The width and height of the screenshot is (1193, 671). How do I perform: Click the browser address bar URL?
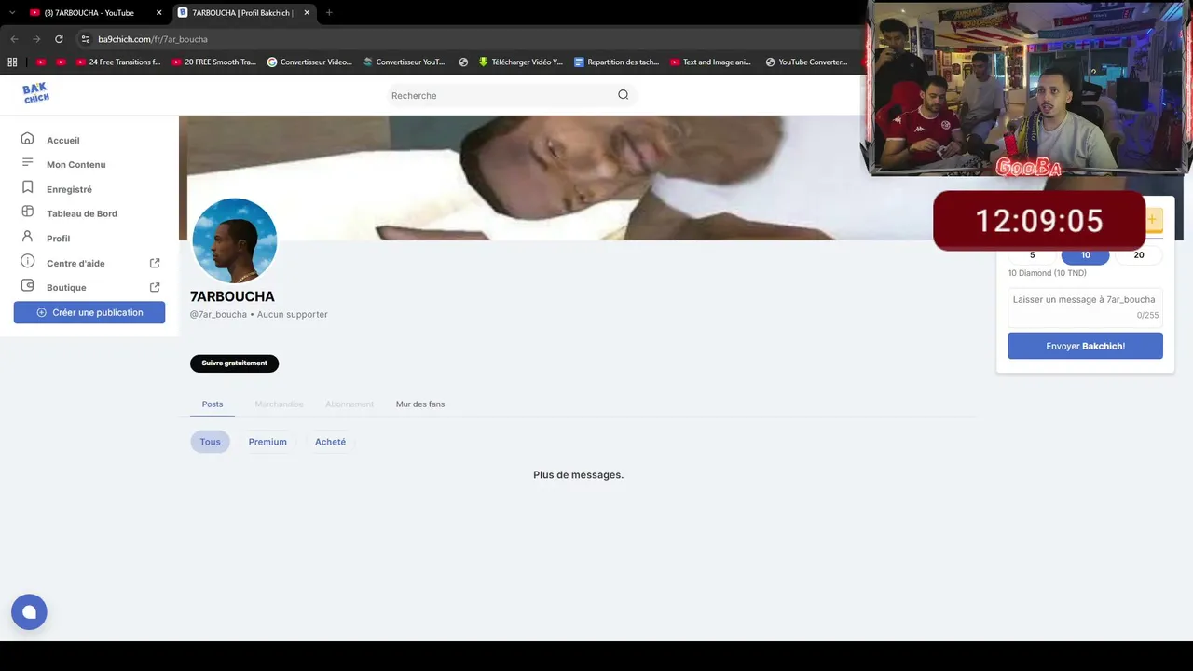point(153,39)
